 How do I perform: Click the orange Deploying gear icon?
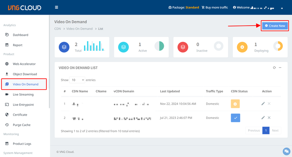pyautogui.click(x=242, y=47)
